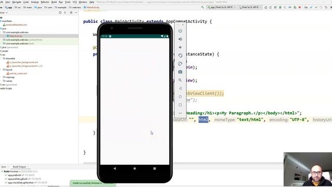Click emulator volume up icon
332x187 pixels.
click(x=180, y=39)
